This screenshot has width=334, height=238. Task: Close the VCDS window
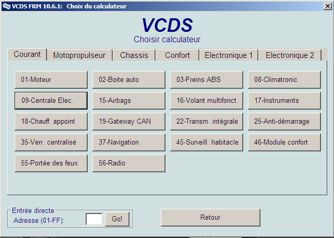tap(328, 6)
